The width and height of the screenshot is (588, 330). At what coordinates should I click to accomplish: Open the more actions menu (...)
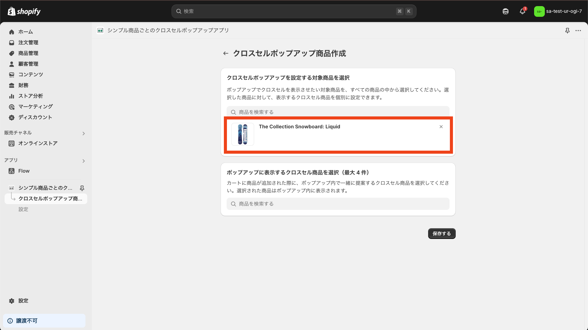(579, 31)
